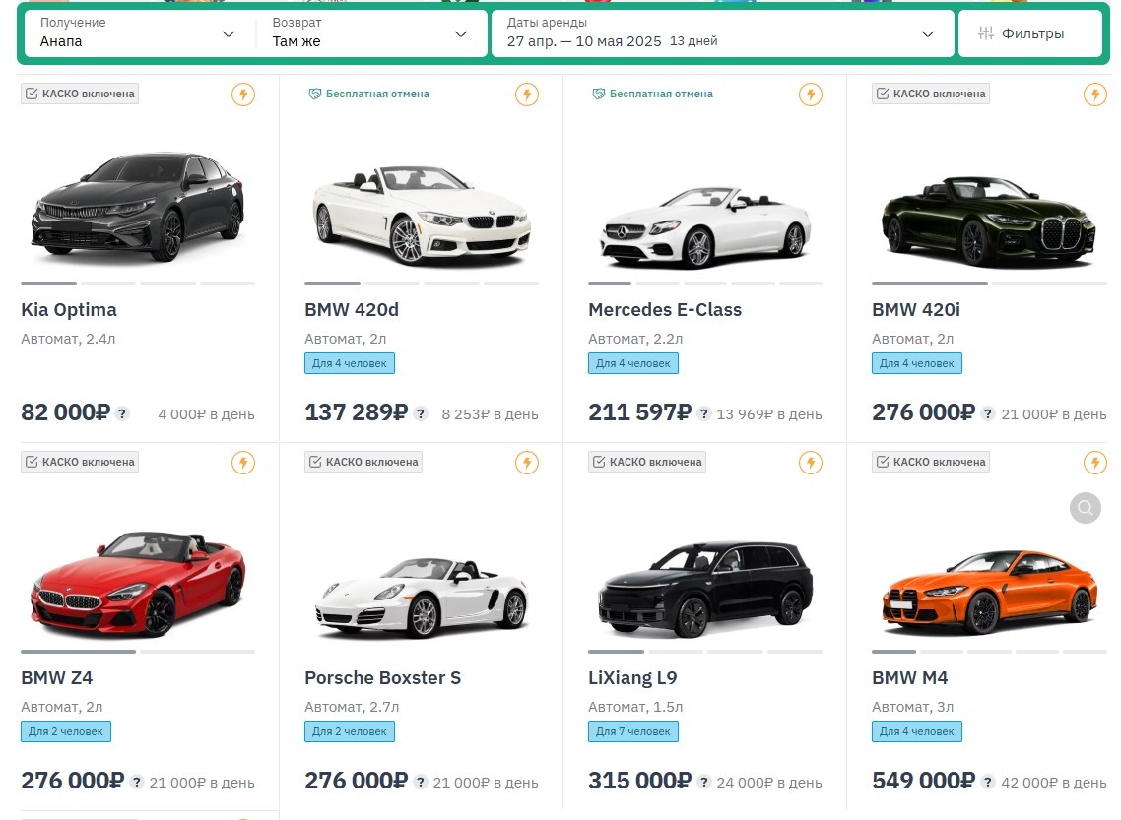
Task: Open the Porsche Boxster S listing title
Action: point(382,678)
